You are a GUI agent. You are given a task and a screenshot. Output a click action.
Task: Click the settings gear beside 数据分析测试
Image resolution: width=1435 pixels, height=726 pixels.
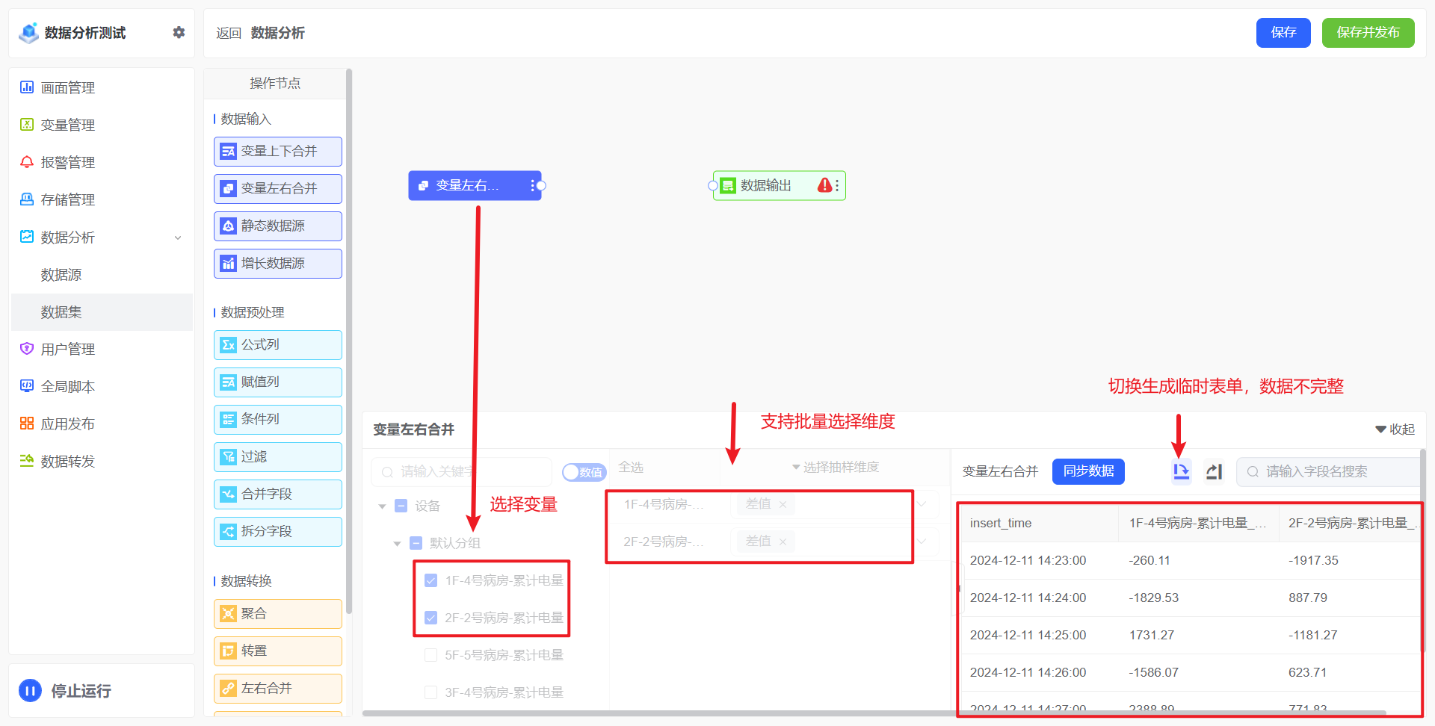pos(179,32)
